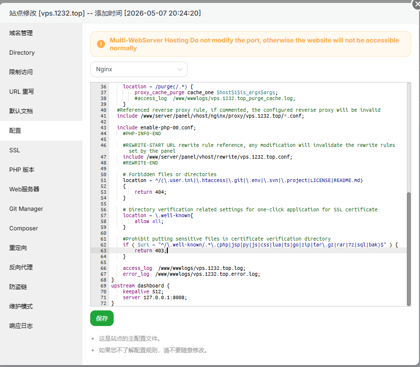420x367 pixels.
Task: Click the 'keepalive 512;' line
Action: [x=143, y=292]
